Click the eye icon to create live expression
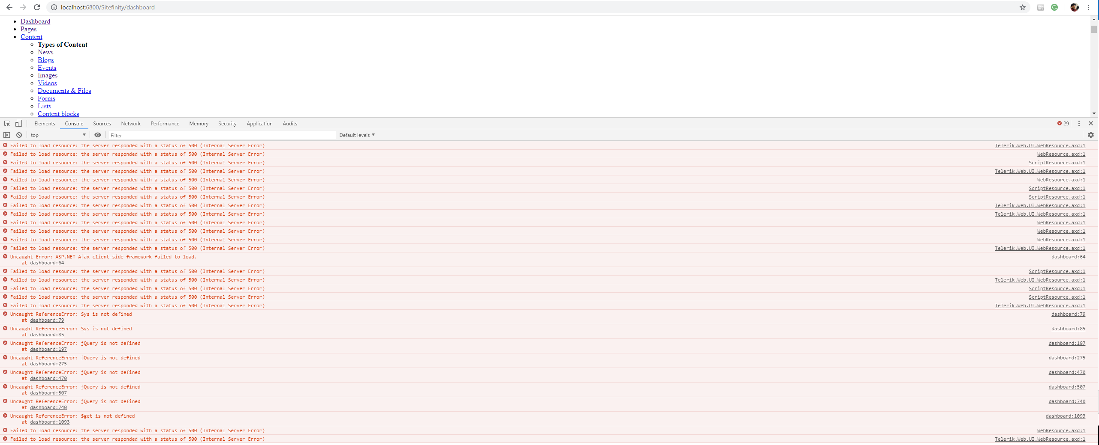 coord(98,135)
